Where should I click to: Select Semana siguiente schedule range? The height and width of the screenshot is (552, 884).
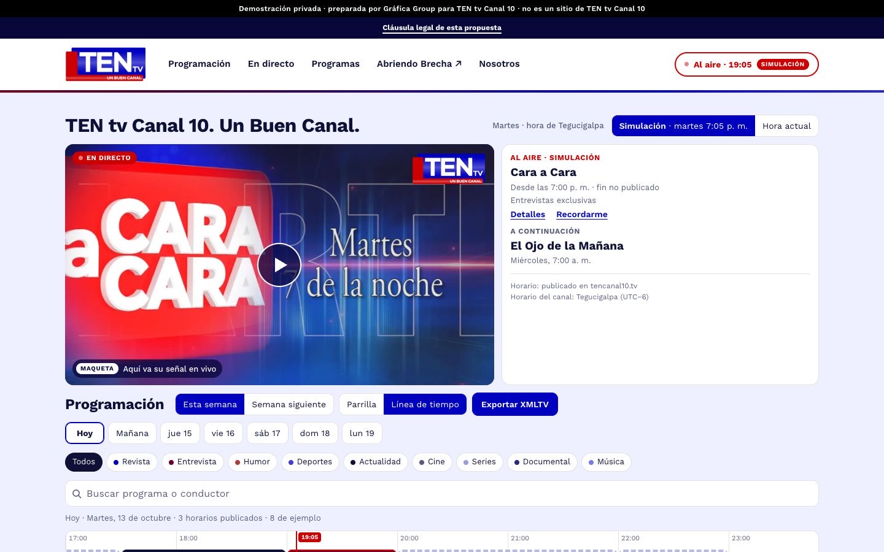click(289, 404)
